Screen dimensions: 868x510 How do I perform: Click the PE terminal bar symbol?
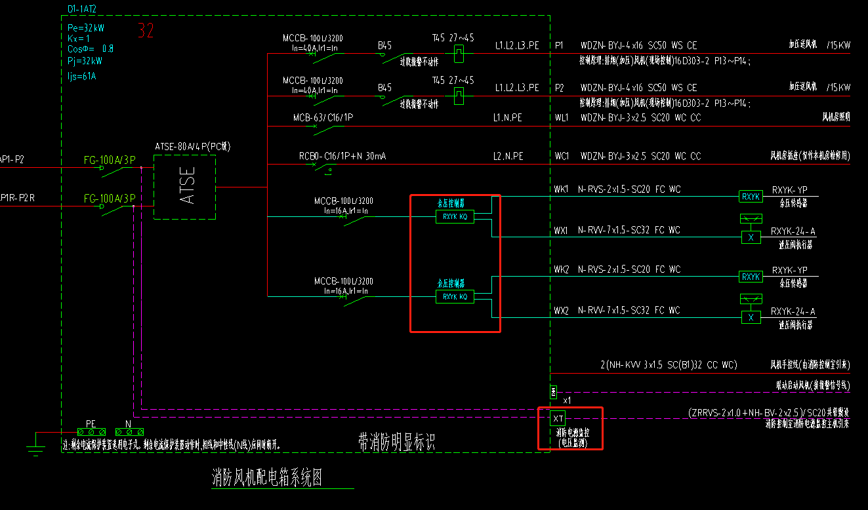click(x=91, y=432)
